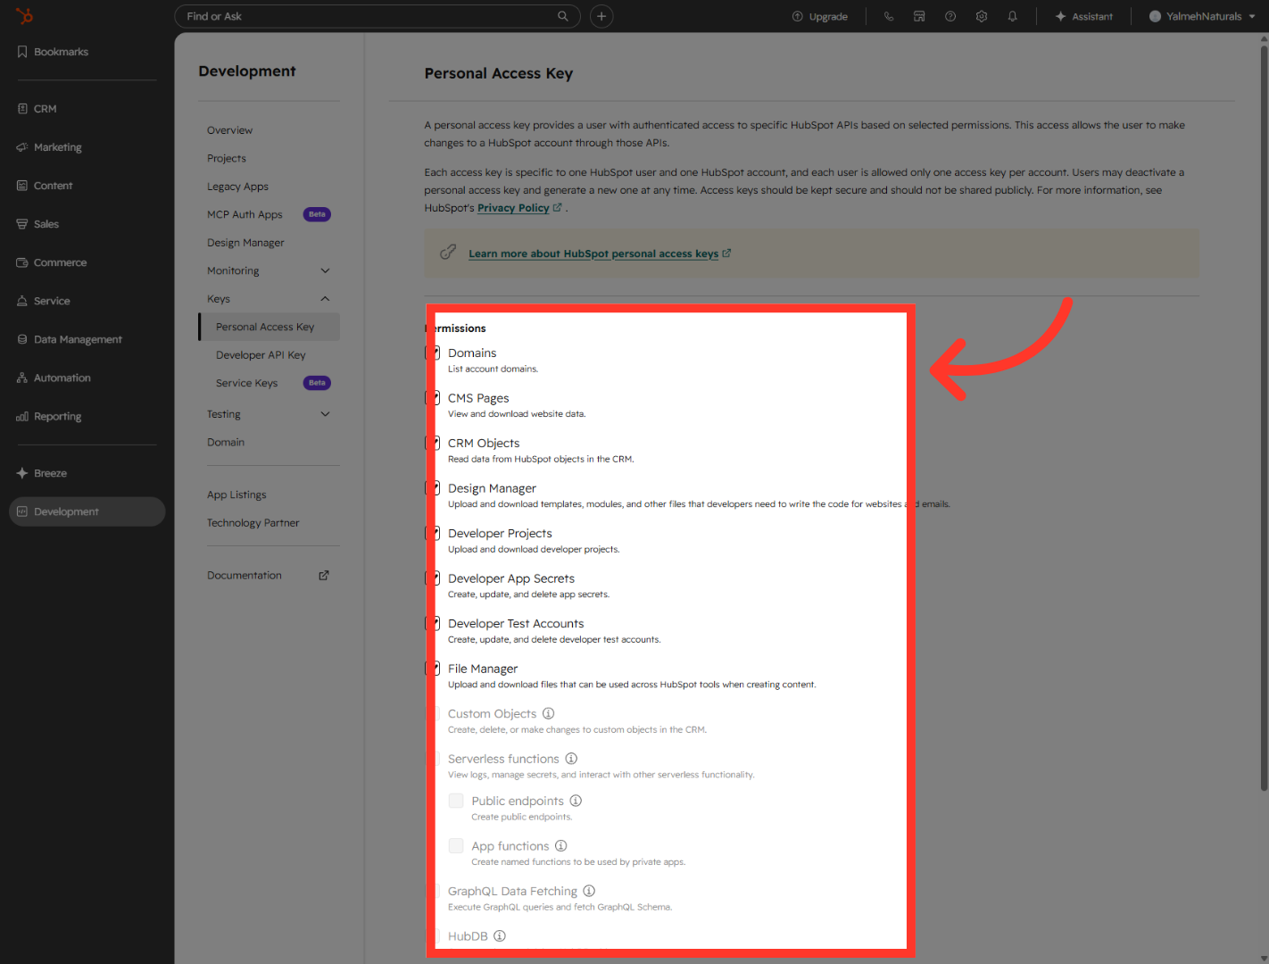Click the HubSpot sprocket logo
Viewport: 1269px width, 964px height.
tap(24, 16)
